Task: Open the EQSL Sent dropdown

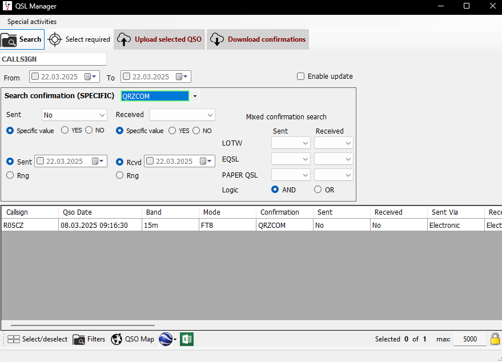Action: (x=291, y=159)
